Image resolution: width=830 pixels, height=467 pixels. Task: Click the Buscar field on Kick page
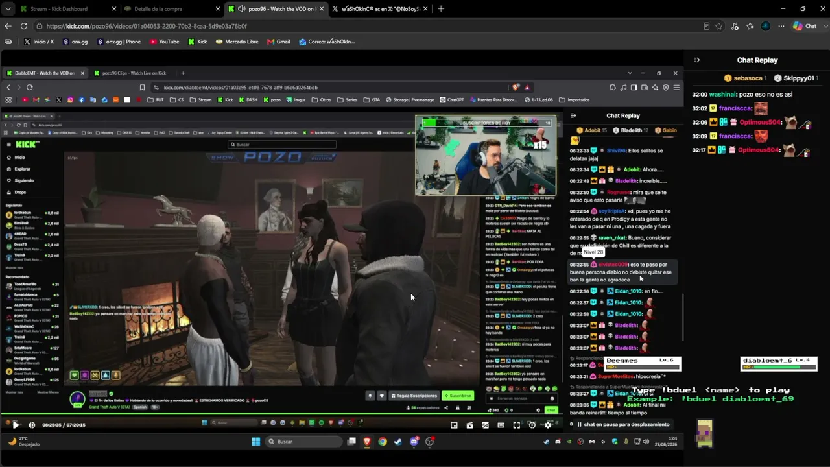(283, 145)
